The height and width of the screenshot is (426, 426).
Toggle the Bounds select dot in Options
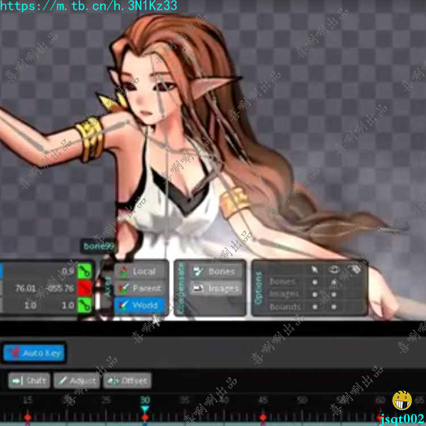click(x=315, y=307)
